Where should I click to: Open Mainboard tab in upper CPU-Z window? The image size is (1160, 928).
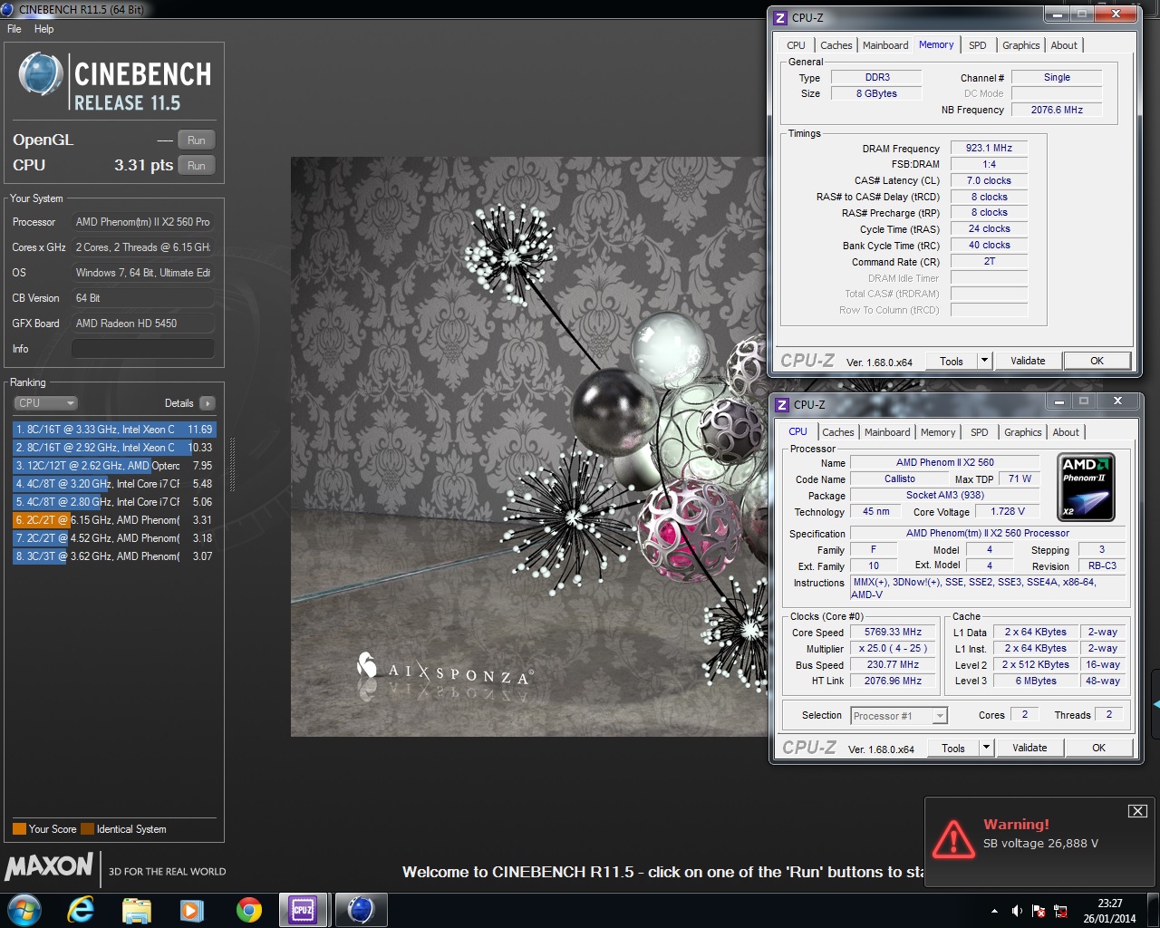click(x=885, y=45)
